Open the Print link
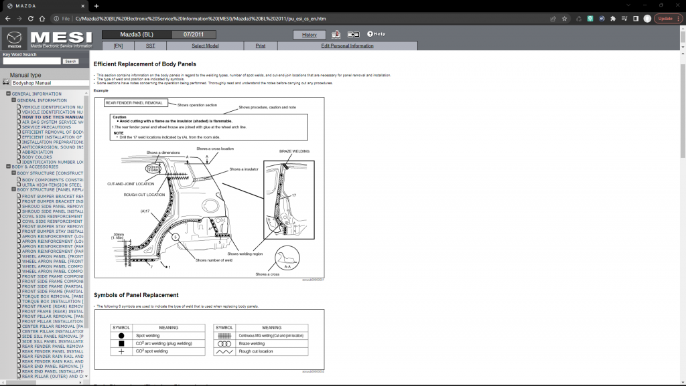The width and height of the screenshot is (686, 386). tap(261, 45)
